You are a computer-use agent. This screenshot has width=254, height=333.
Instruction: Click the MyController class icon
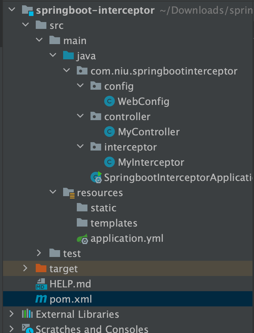coord(109,132)
